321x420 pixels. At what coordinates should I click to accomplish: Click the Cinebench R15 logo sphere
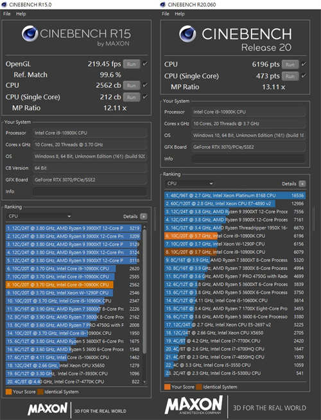(x=30, y=34)
